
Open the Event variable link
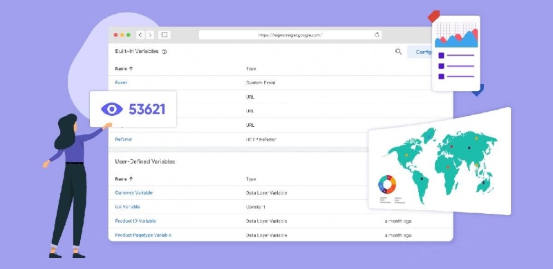(x=121, y=83)
